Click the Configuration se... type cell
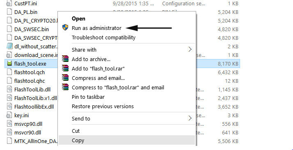Viewport: 293px width, 150px height. pyautogui.click(x=183, y=4)
